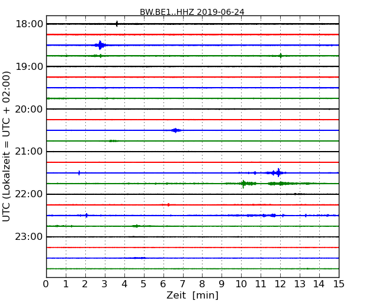Click the x-axis tick label 10
This screenshot has width=385, height=308.
241,284
